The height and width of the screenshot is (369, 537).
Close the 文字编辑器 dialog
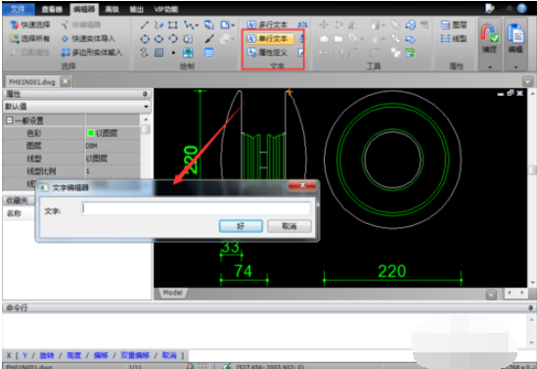(302, 185)
